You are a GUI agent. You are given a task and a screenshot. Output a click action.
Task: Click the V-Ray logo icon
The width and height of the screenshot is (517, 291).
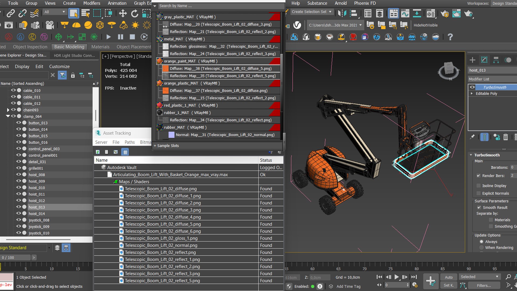(x=297, y=25)
